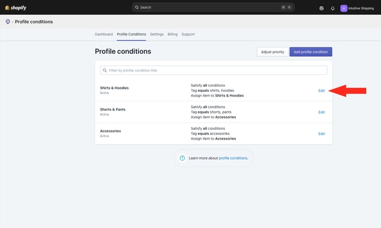Switch to the Dashboard tab
The image size is (381, 228).
point(103,34)
